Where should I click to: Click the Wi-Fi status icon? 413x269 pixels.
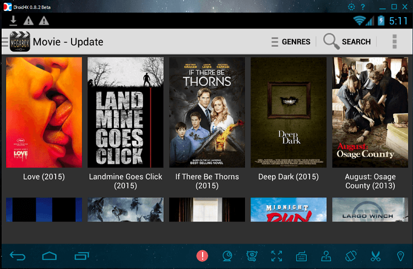pos(360,20)
